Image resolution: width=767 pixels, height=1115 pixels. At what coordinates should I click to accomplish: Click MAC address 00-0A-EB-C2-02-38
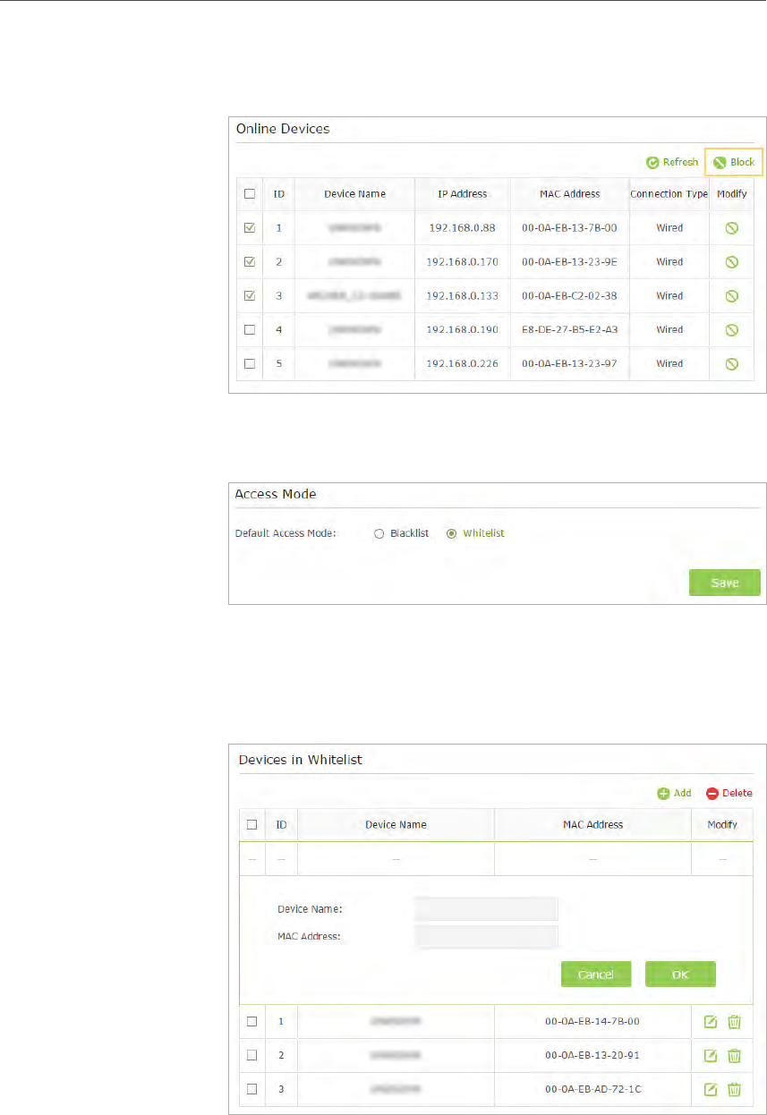[x=569, y=296]
